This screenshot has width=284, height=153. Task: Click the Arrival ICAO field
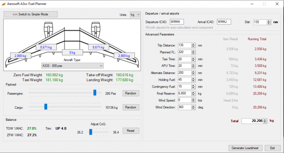pos(224,22)
